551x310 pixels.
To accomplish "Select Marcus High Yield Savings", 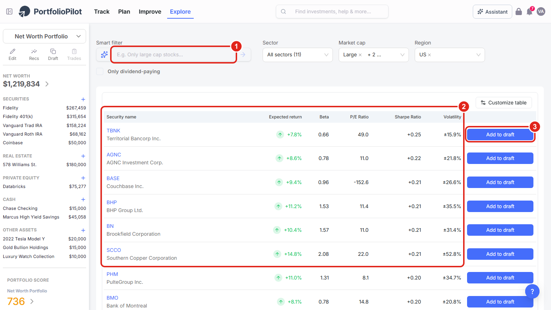I will click(x=44, y=217).
